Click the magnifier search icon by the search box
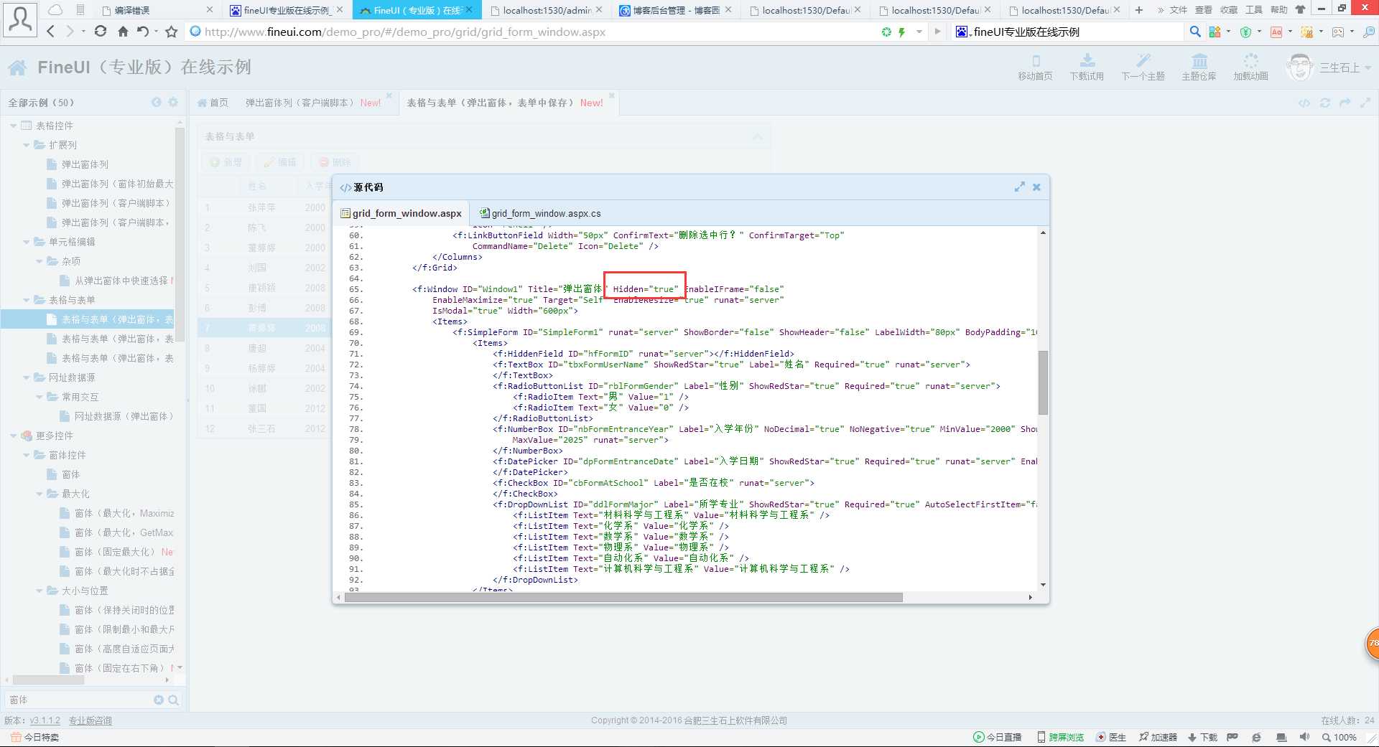 pyautogui.click(x=1195, y=32)
